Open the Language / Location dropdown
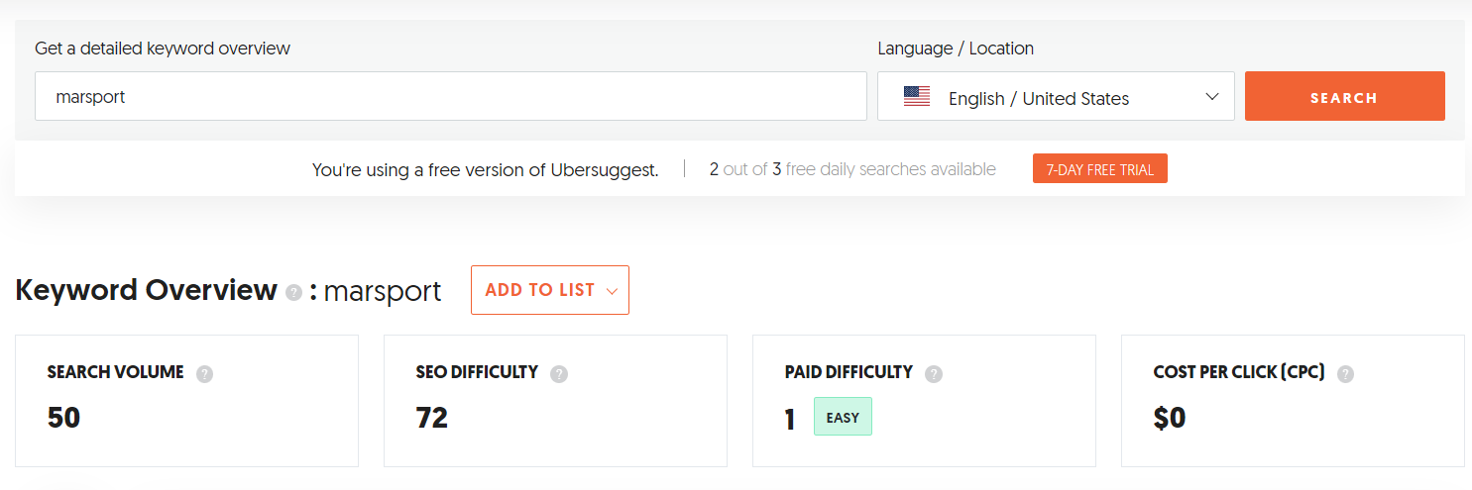Viewport: 1472px width, 490px height. 1056,96
